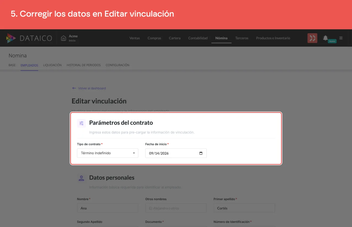Click the Datos personales person icon
352x227 pixels.
(x=81, y=178)
